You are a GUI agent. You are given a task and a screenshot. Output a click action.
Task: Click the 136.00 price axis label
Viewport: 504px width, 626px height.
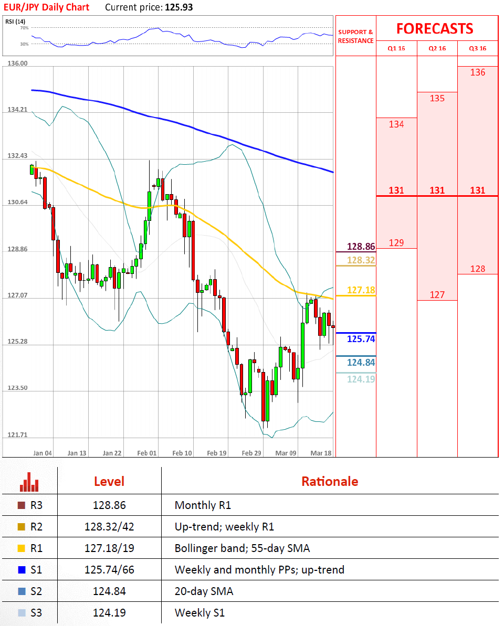point(17,63)
